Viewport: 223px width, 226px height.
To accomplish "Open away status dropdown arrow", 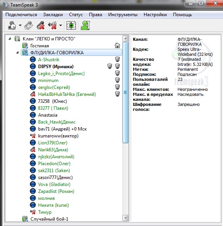I will coord(20,25).
